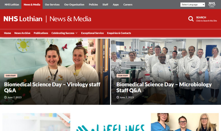Click the clock icon on the Virology article date
The height and width of the screenshot is (131, 221).
pyautogui.click(x=5, y=97)
